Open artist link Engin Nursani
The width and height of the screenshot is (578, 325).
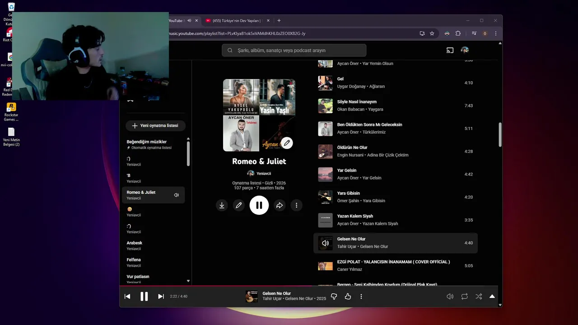[x=350, y=155]
